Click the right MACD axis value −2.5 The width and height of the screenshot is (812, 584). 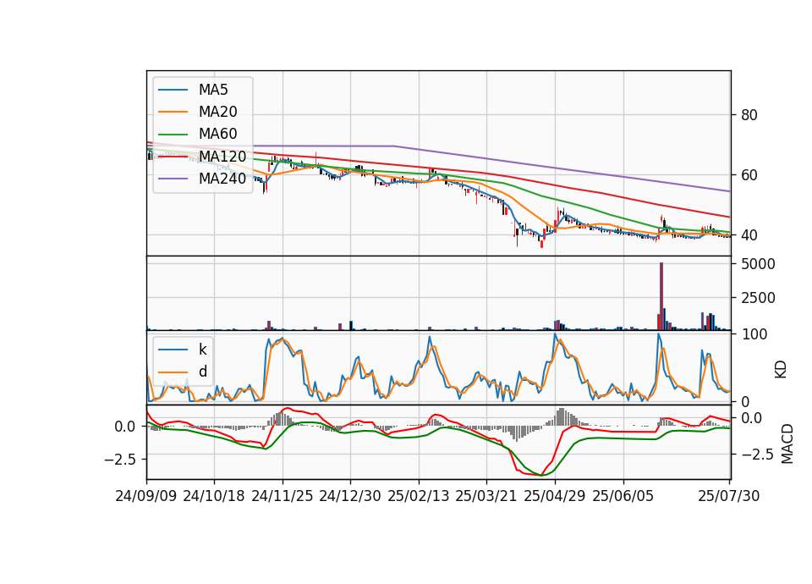click(x=756, y=455)
